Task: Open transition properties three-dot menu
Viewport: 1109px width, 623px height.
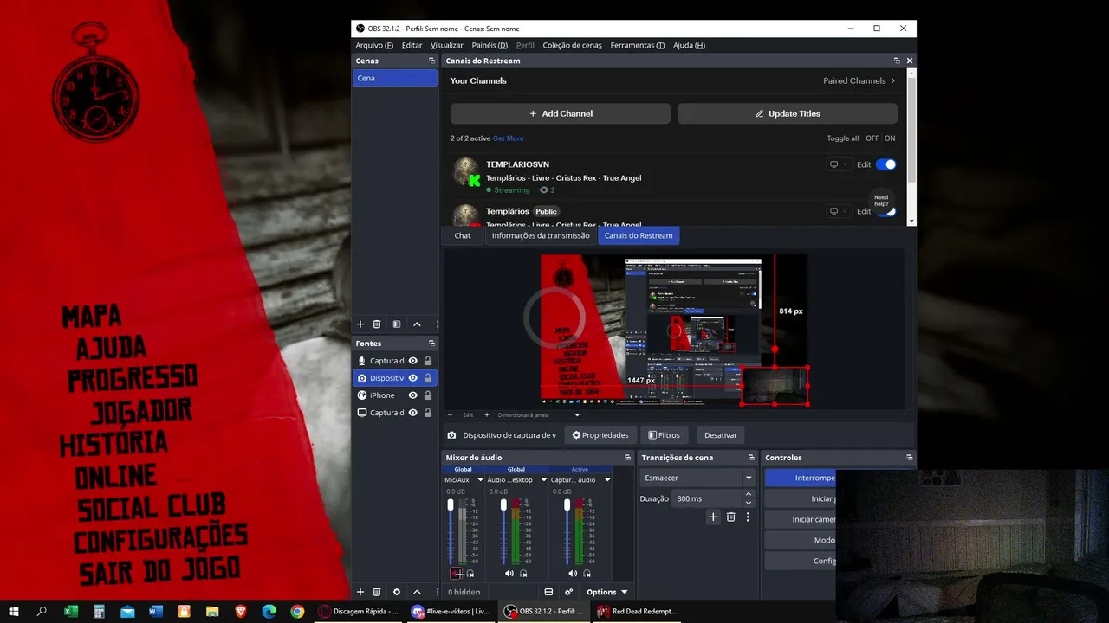Action: tap(748, 517)
